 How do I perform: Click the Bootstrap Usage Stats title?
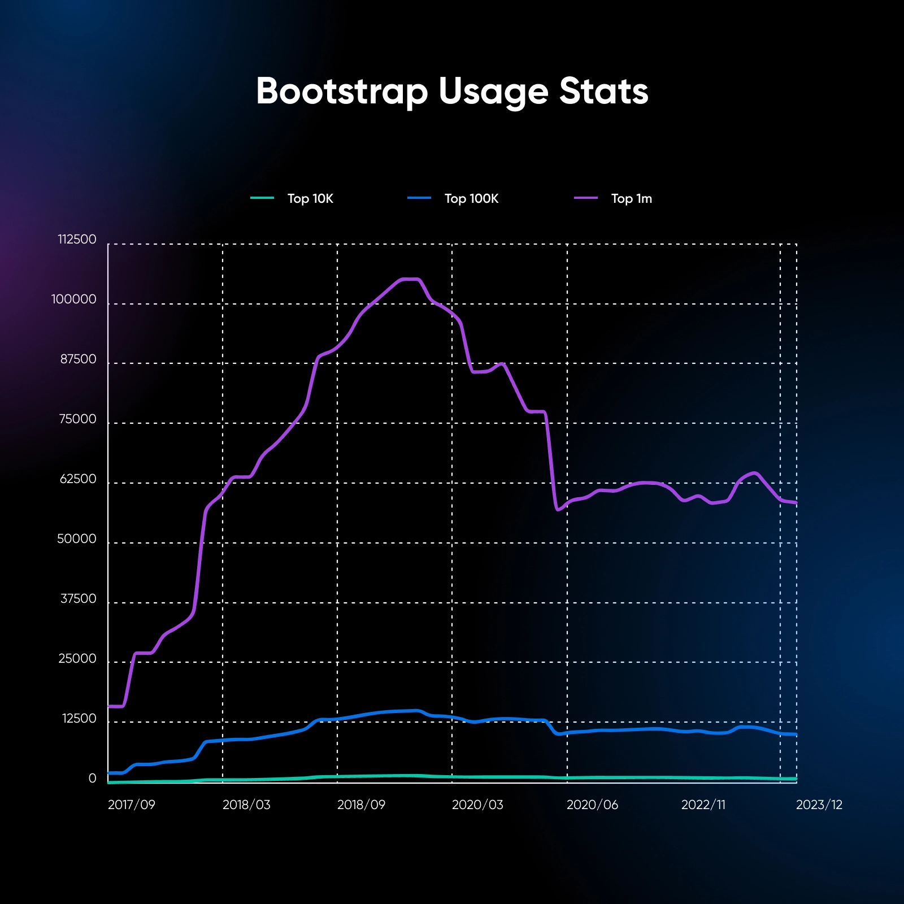pos(452,92)
